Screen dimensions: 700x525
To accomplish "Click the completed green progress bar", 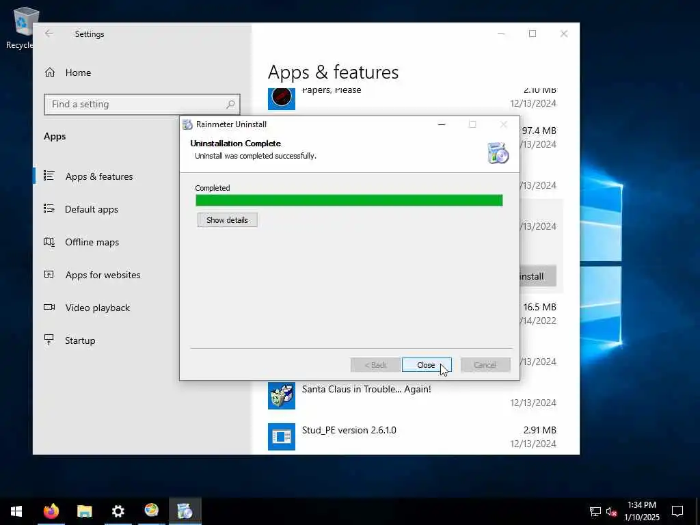I will pos(349,200).
